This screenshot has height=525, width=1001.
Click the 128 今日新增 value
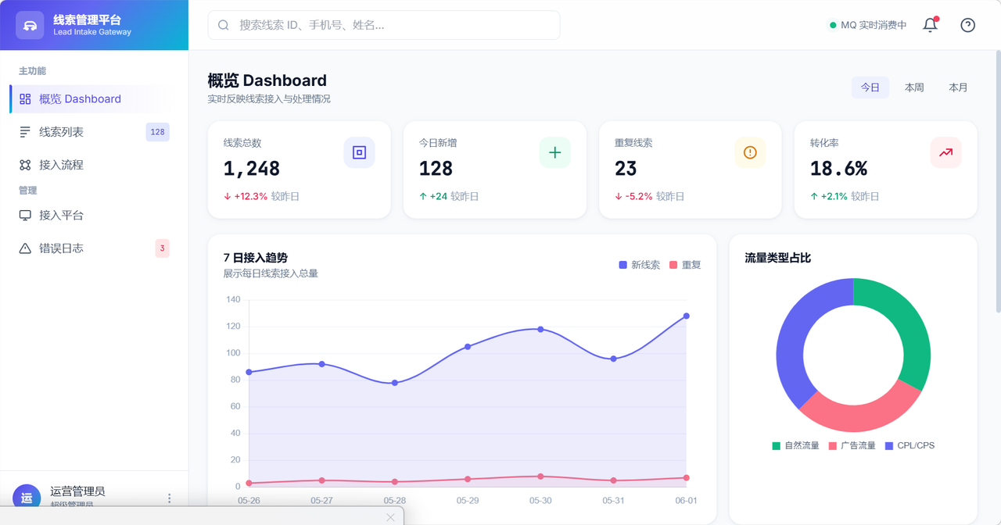click(x=436, y=169)
